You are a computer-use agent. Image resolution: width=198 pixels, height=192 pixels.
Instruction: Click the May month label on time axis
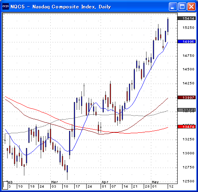coord(155,182)
